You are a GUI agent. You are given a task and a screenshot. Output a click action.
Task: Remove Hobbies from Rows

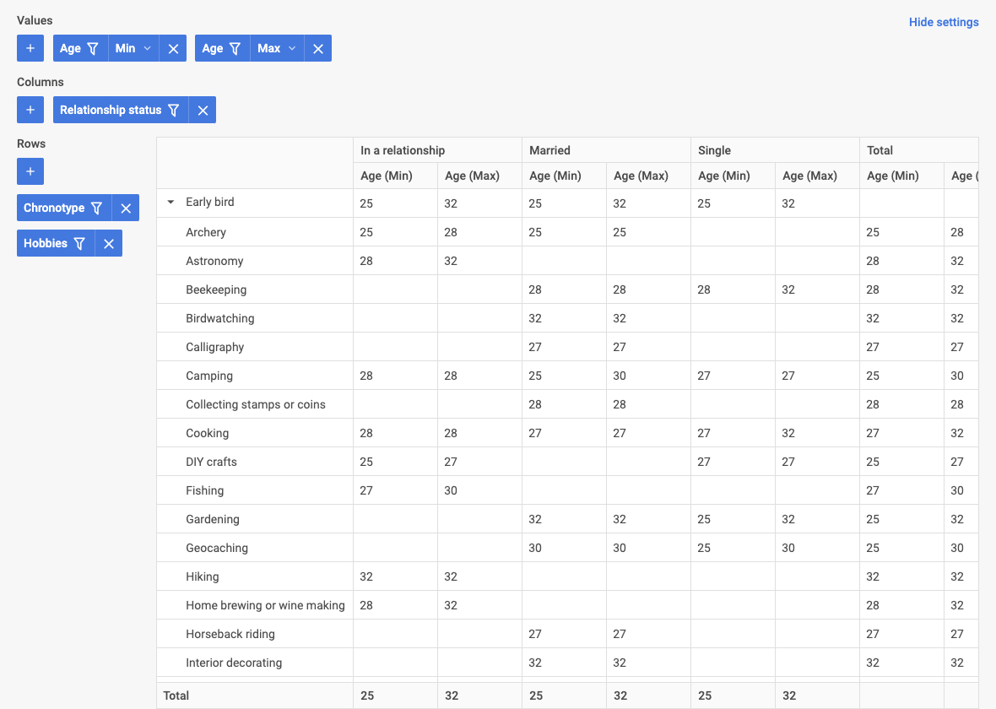coord(109,243)
